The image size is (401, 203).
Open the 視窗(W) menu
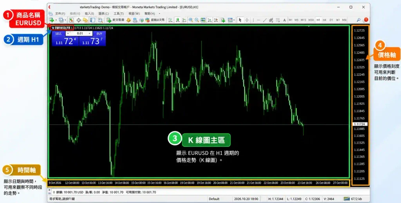click(134, 14)
